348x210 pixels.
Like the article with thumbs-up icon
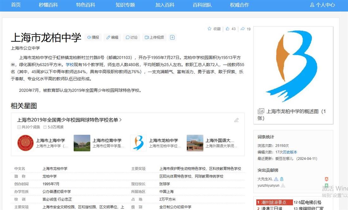[227, 28]
